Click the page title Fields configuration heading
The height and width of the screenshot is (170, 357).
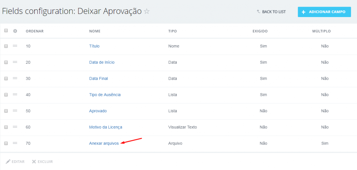pos(72,11)
